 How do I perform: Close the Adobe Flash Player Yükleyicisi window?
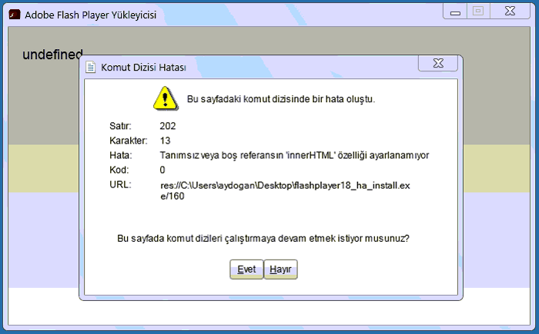[510, 12]
